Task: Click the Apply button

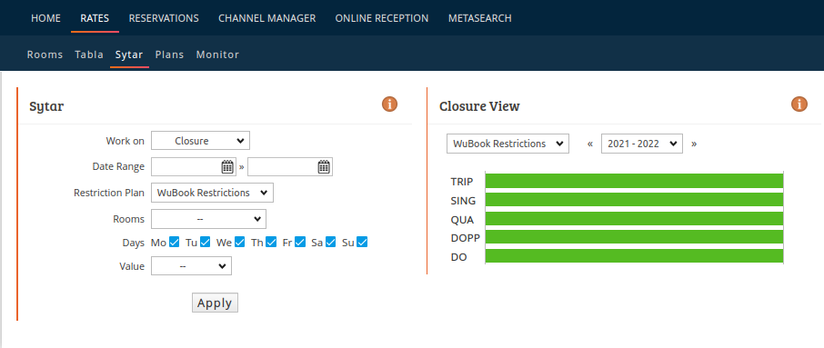Action: (215, 303)
